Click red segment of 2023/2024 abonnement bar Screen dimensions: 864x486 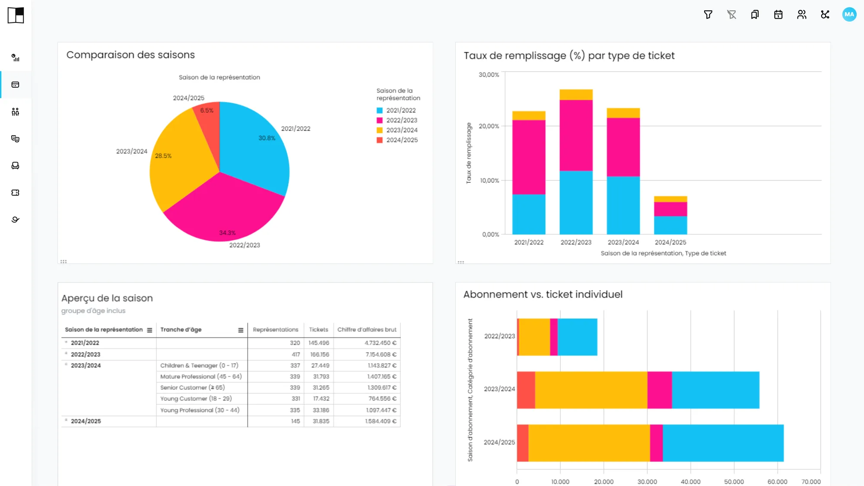click(x=526, y=390)
